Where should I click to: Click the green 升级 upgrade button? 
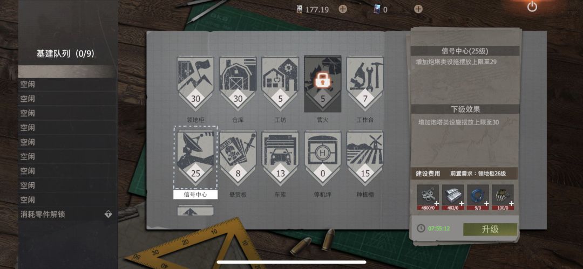pos(490,229)
